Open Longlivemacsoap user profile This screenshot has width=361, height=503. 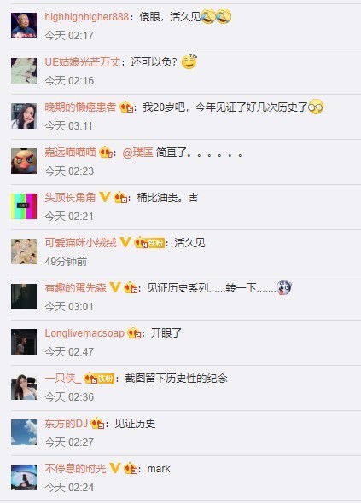[84, 333]
